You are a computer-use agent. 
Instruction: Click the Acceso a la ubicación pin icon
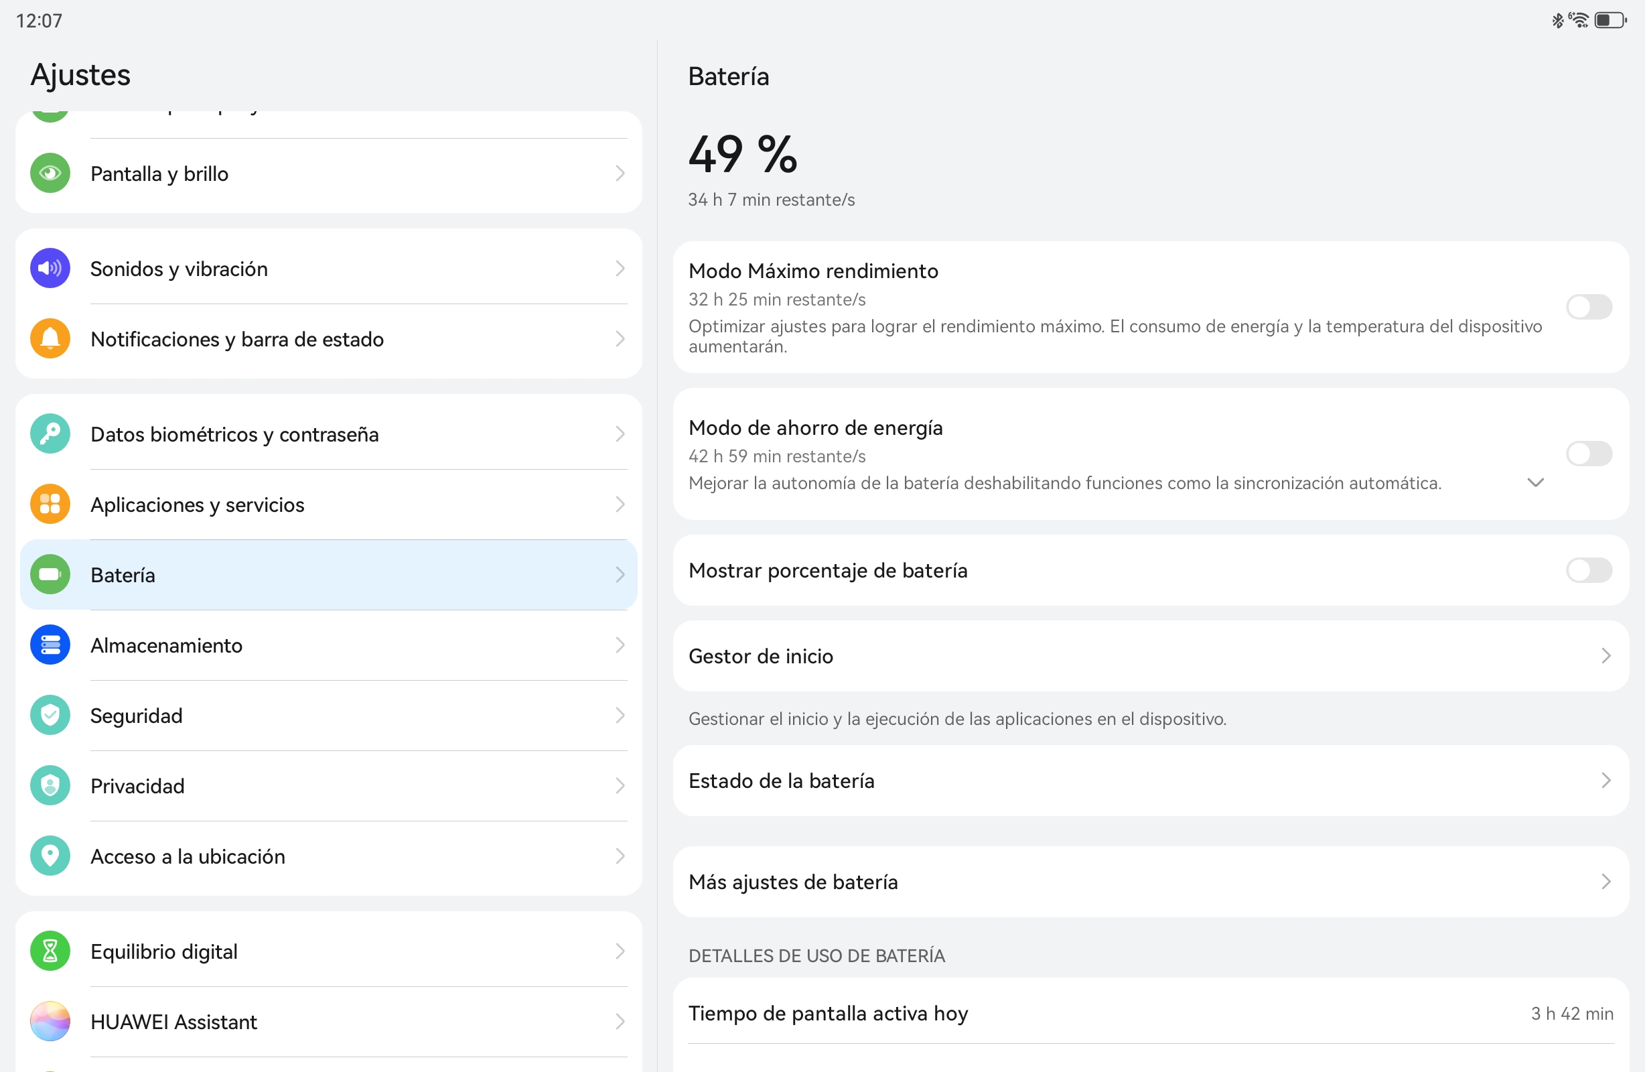(x=50, y=856)
